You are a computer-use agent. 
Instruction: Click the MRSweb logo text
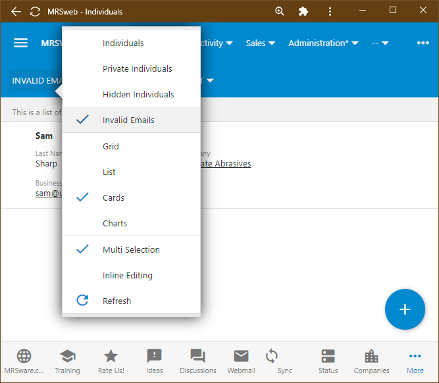click(x=51, y=43)
